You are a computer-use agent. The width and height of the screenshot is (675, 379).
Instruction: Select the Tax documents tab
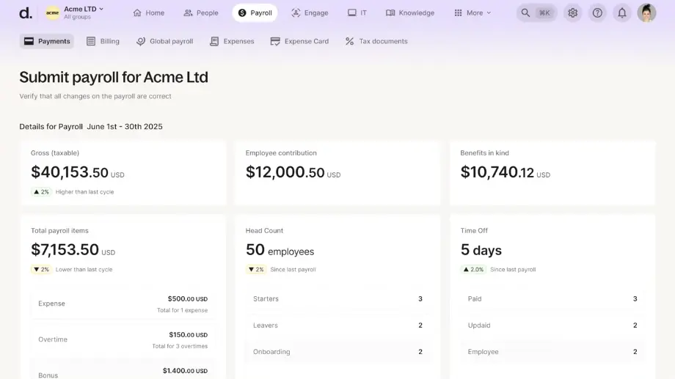(376, 41)
